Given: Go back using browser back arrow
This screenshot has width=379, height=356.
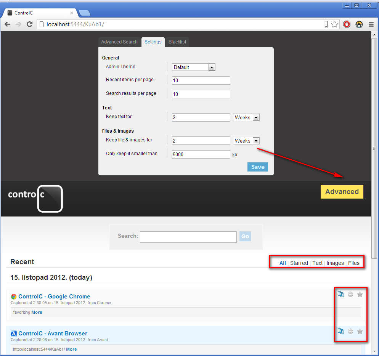Looking at the screenshot, I should (8, 24).
